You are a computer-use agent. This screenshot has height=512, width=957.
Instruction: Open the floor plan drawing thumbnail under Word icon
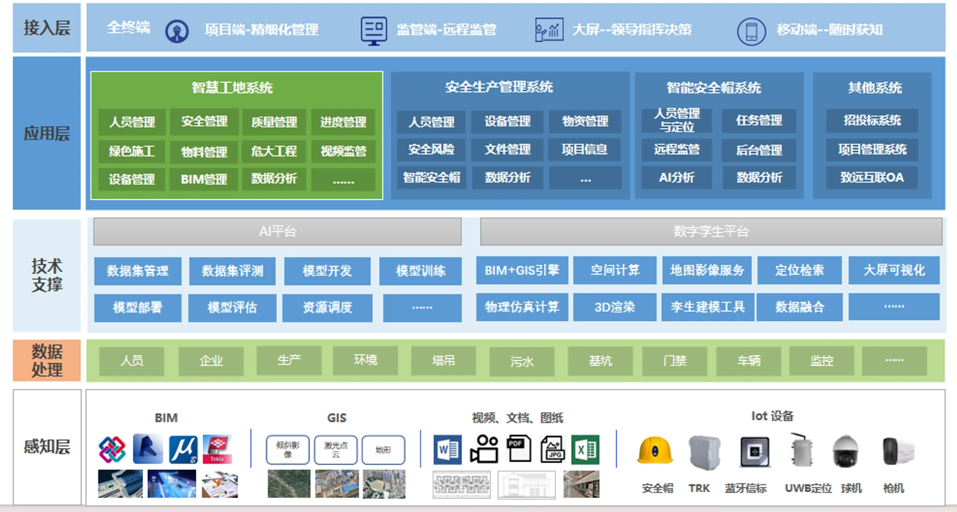462,485
